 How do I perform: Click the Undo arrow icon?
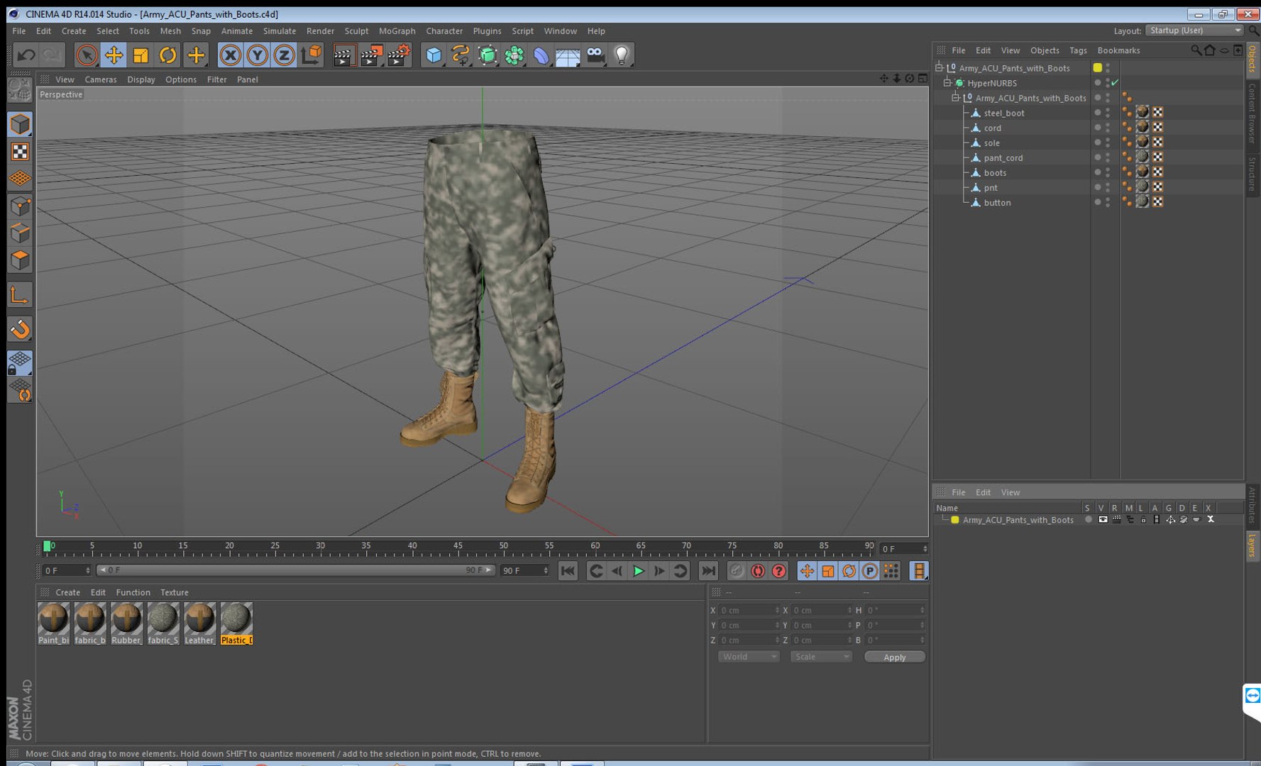(26, 55)
